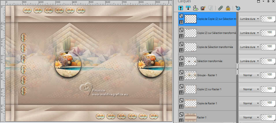This screenshot has height=123, width=276.
Task: Open Normal blend dropdown for Copie de Raster 1
Action: 249,103
